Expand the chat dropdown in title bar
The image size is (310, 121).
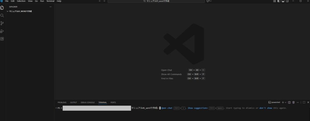click(x=211, y=1)
